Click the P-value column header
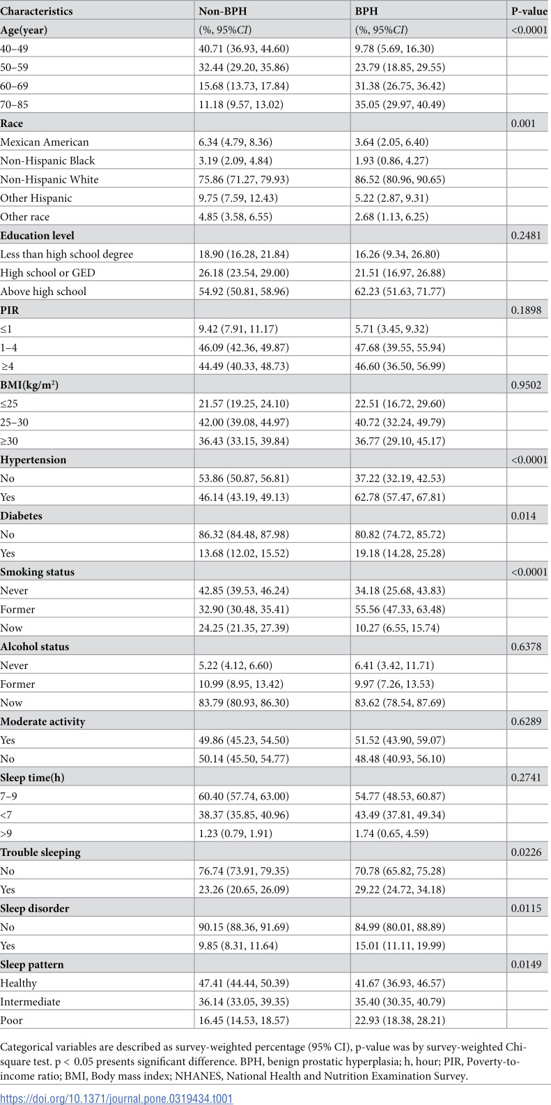This screenshot has height=1105, width=551. 529,11
